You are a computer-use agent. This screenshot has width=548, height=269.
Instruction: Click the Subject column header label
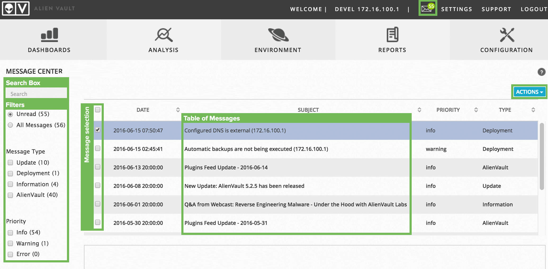308,110
